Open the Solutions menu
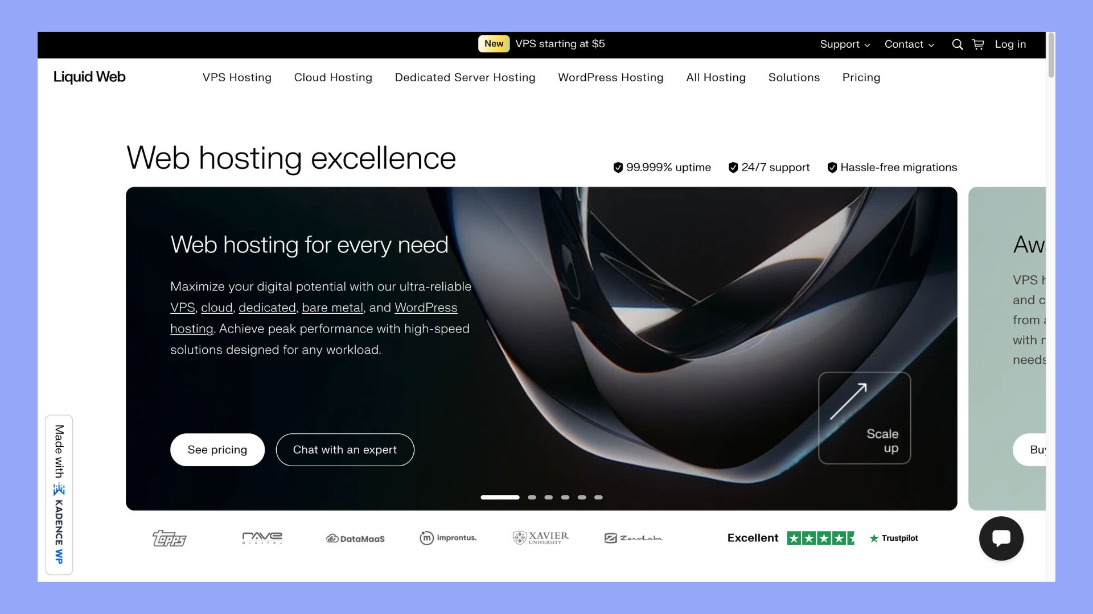 click(x=794, y=77)
